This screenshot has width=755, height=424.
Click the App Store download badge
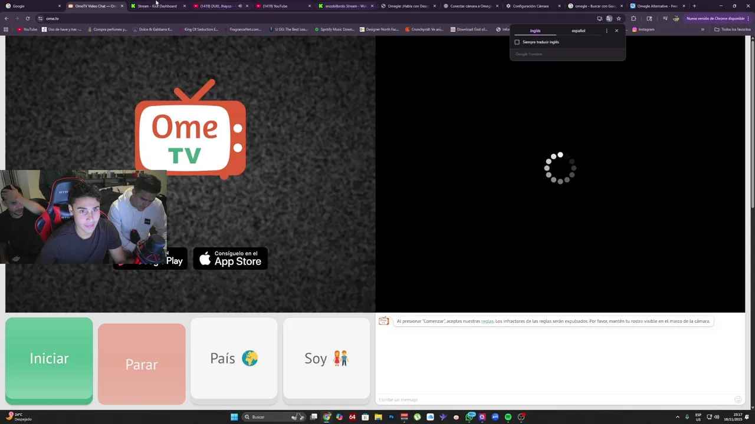[x=231, y=259]
